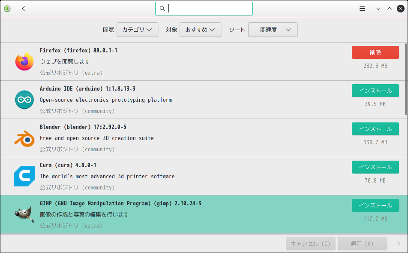This screenshot has height=253, width=408.
Task: Click the Cura app icon
Action: pos(24,176)
